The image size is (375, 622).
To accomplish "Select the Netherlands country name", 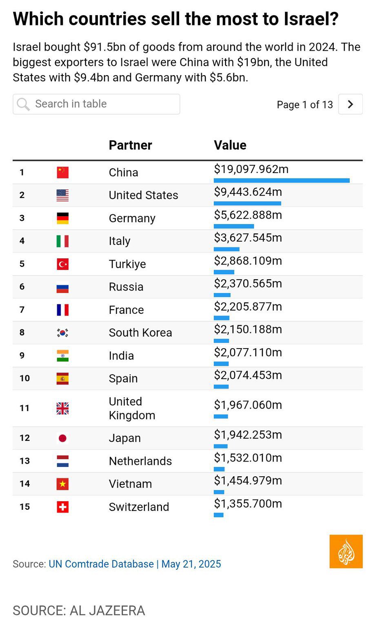I will tap(140, 461).
